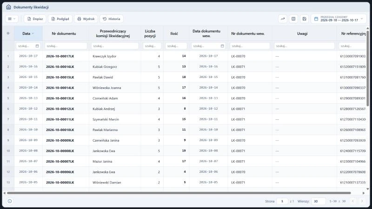Click the info icon in footer
Viewport: 372px width, 209px height.
tap(10, 201)
